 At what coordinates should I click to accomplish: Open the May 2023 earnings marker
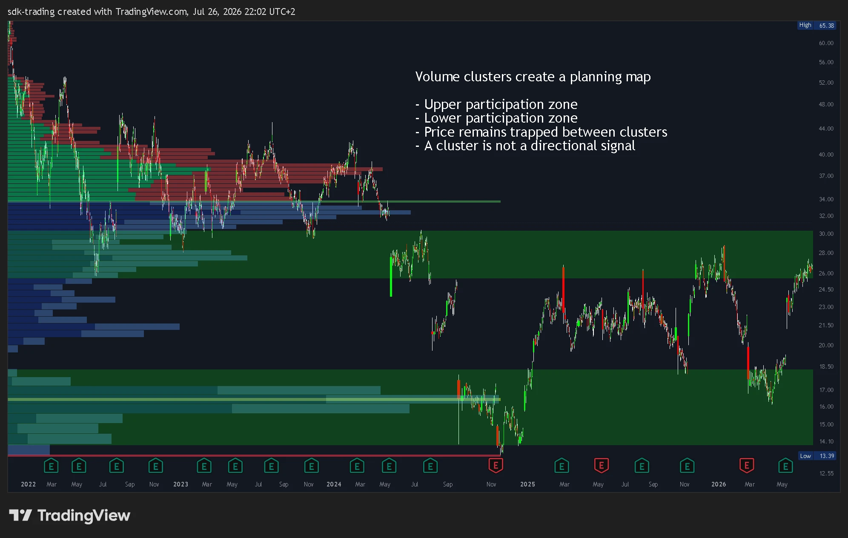[x=235, y=466]
